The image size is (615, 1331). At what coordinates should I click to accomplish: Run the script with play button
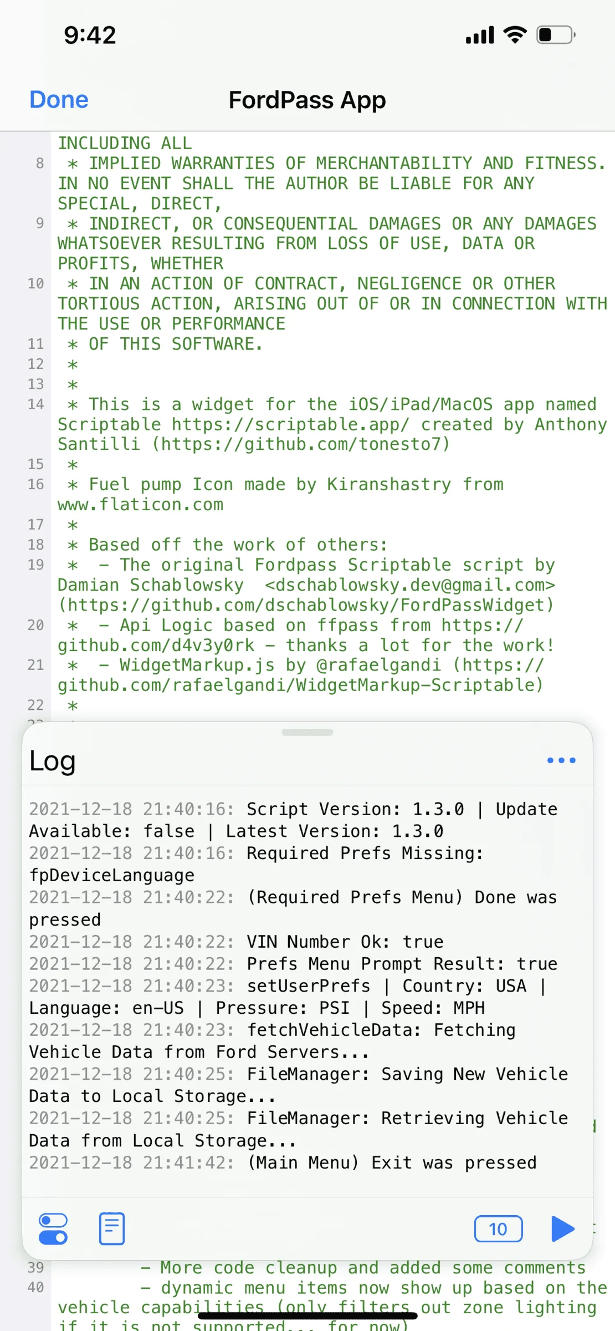tap(563, 1229)
